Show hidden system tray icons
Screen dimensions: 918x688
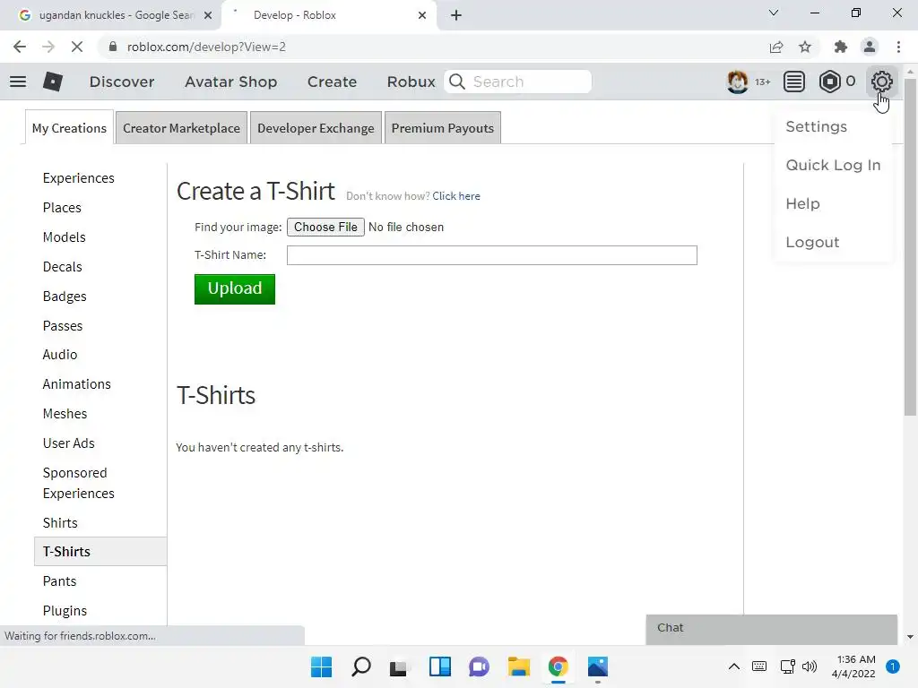coord(733,666)
